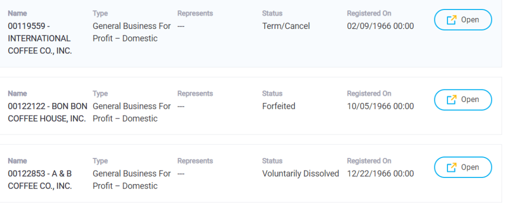Click the Term/Cancel status value

[x=286, y=26]
